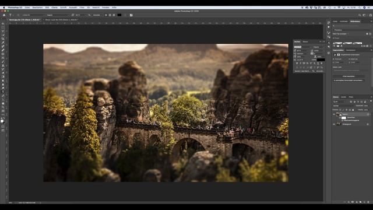Screen dimensions: 373x210
Task: Collapse the Pinsel section in Bibliotheken
Action: [333, 38]
